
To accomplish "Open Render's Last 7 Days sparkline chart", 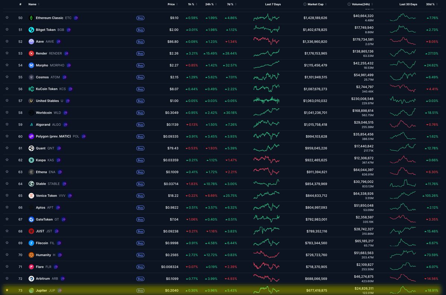I will coord(266,53).
